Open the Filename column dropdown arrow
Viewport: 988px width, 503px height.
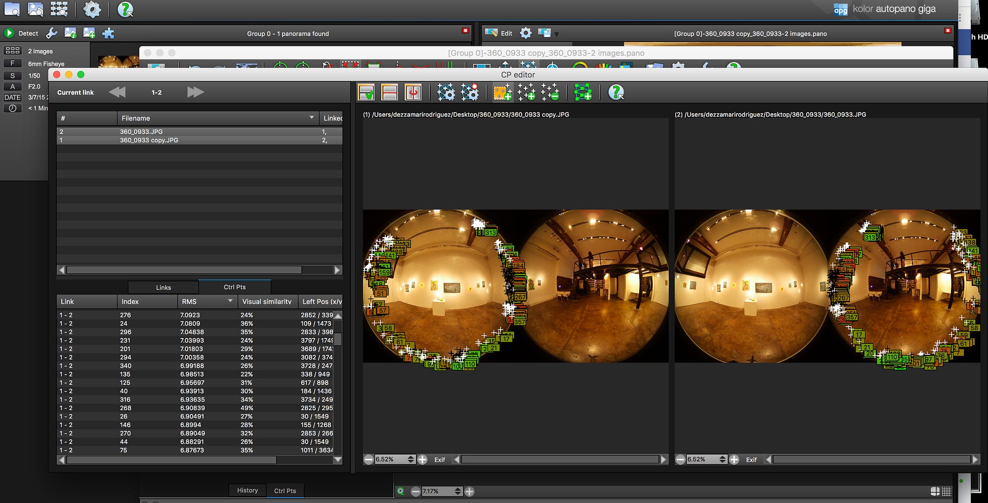coord(312,118)
